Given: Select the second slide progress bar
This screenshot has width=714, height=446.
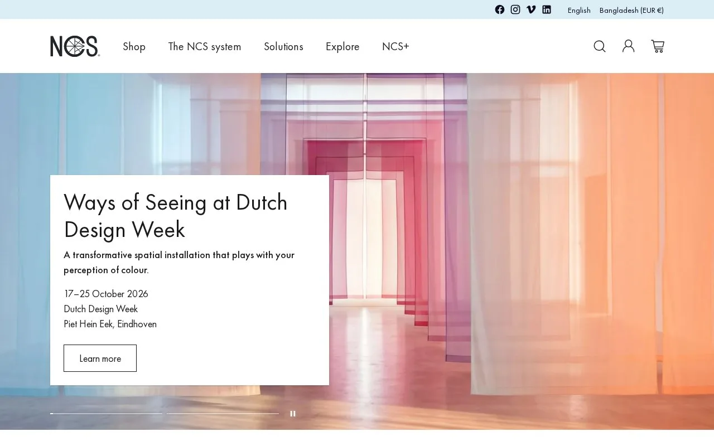Looking at the screenshot, I should point(223,414).
